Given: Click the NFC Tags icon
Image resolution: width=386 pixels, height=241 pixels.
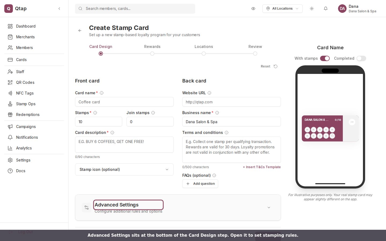Looking at the screenshot, I should 10,93.
